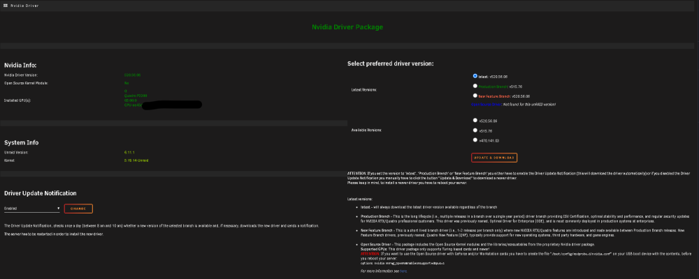This screenshot has width=699, height=279.
Task: Click the 'Driver Update Notification' heading
Action: [41, 194]
